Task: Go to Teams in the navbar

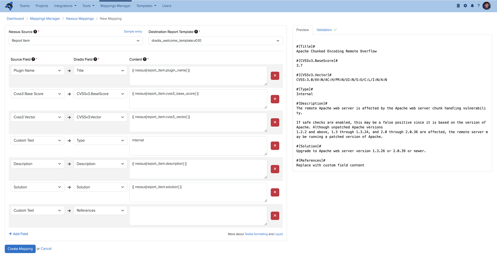Action: point(25,6)
